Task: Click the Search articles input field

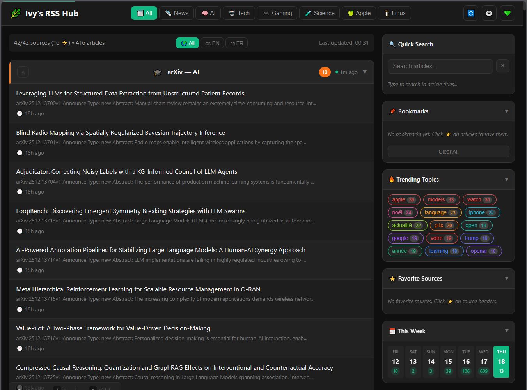Action: [x=440, y=66]
